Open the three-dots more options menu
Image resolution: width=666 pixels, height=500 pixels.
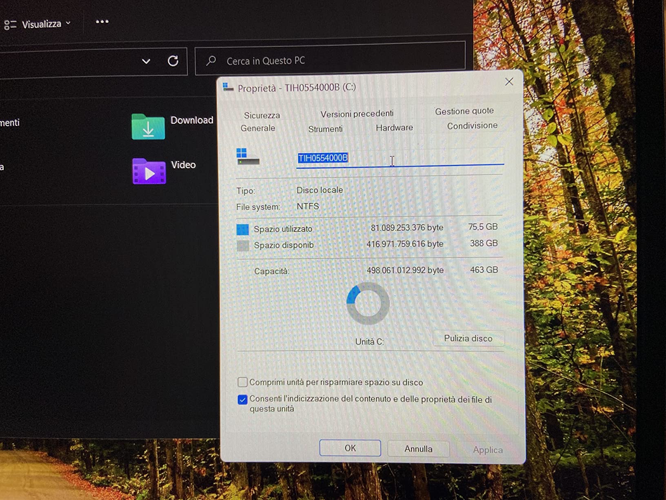[x=102, y=22]
